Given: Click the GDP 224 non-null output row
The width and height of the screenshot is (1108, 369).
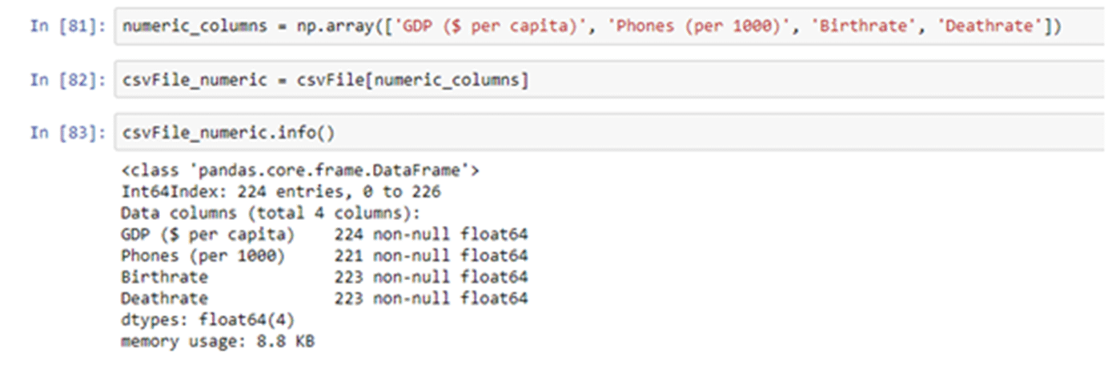Looking at the screenshot, I should pyautogui.click(x=324, y=235).
